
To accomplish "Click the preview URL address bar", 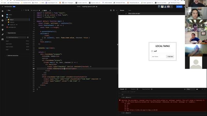I will tap(156, 14).
